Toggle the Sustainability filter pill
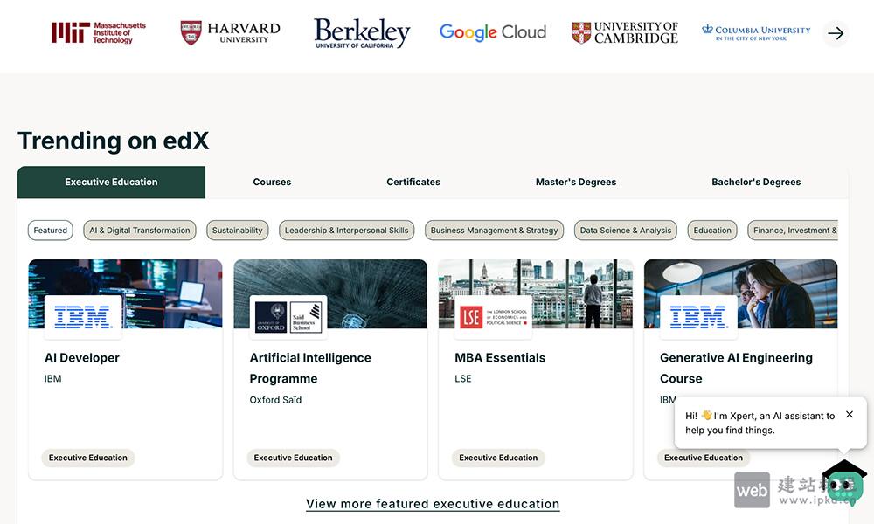The image size is (874, 524). point(237,230)
